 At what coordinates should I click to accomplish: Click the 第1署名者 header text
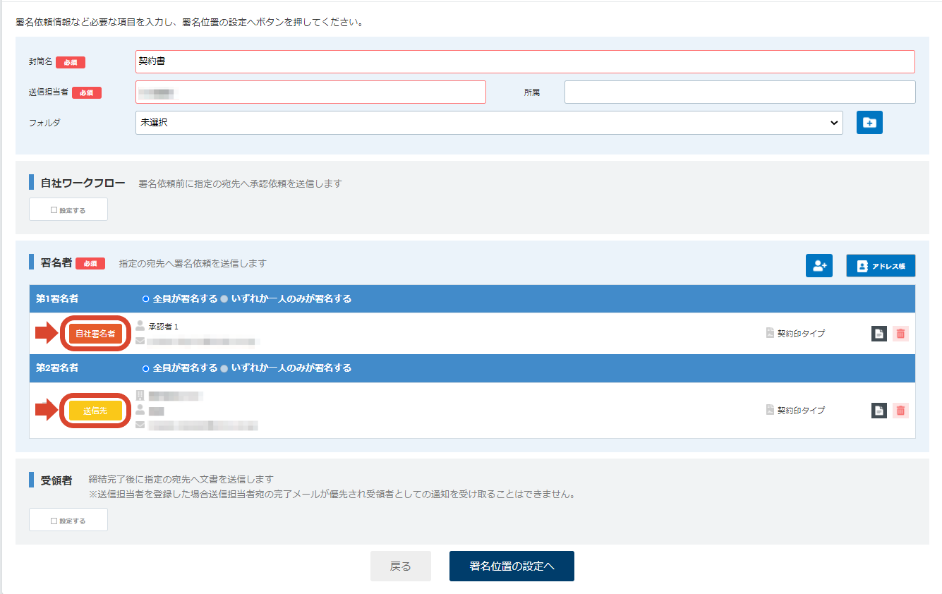pyautogui.click(x=57, y=299)
